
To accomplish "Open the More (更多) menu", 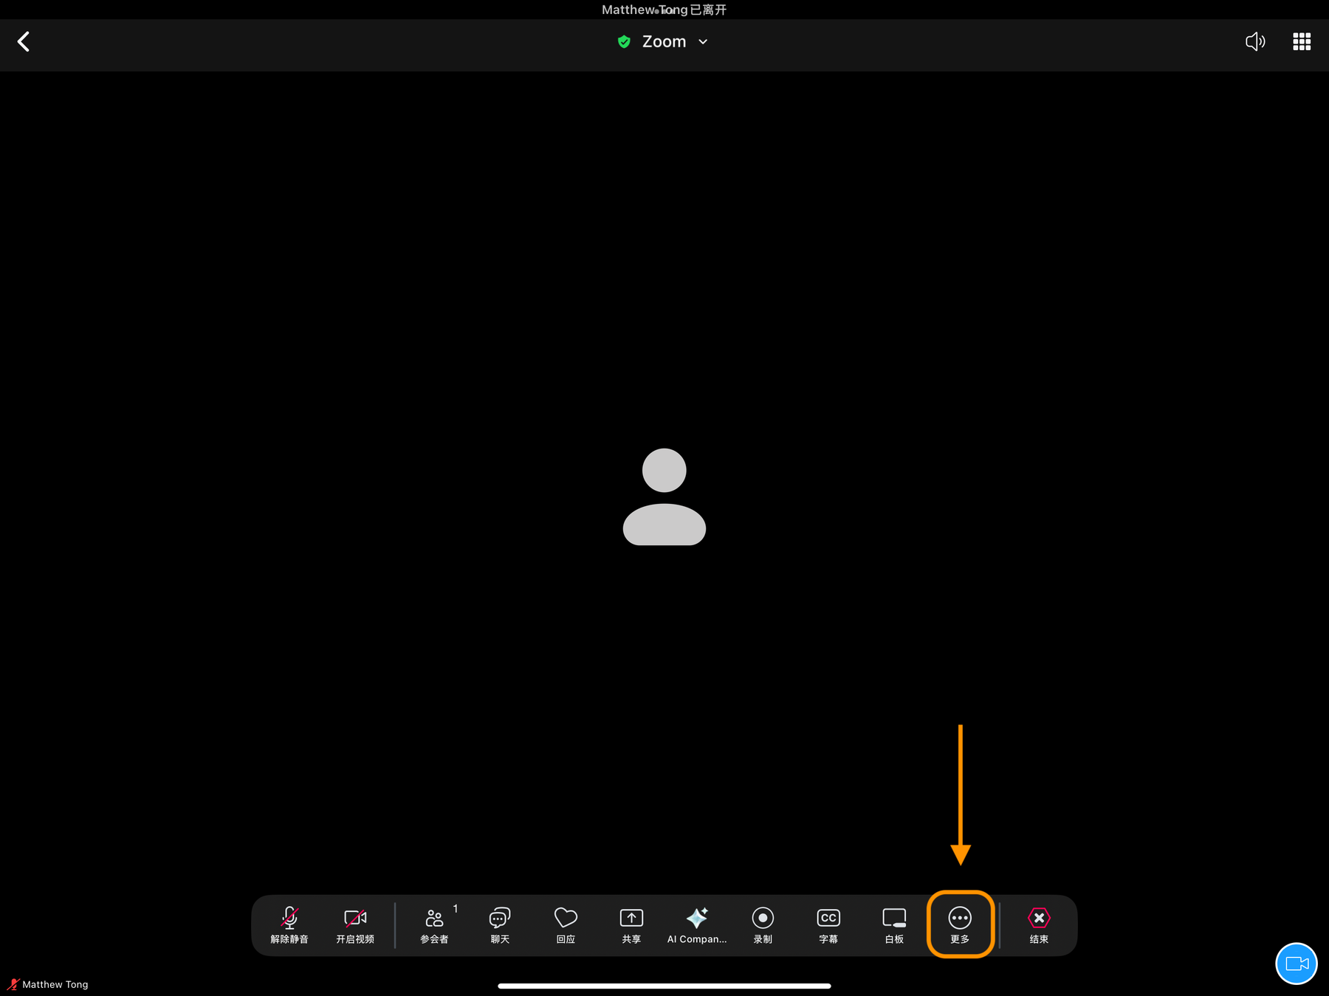I will coord(960,924).
